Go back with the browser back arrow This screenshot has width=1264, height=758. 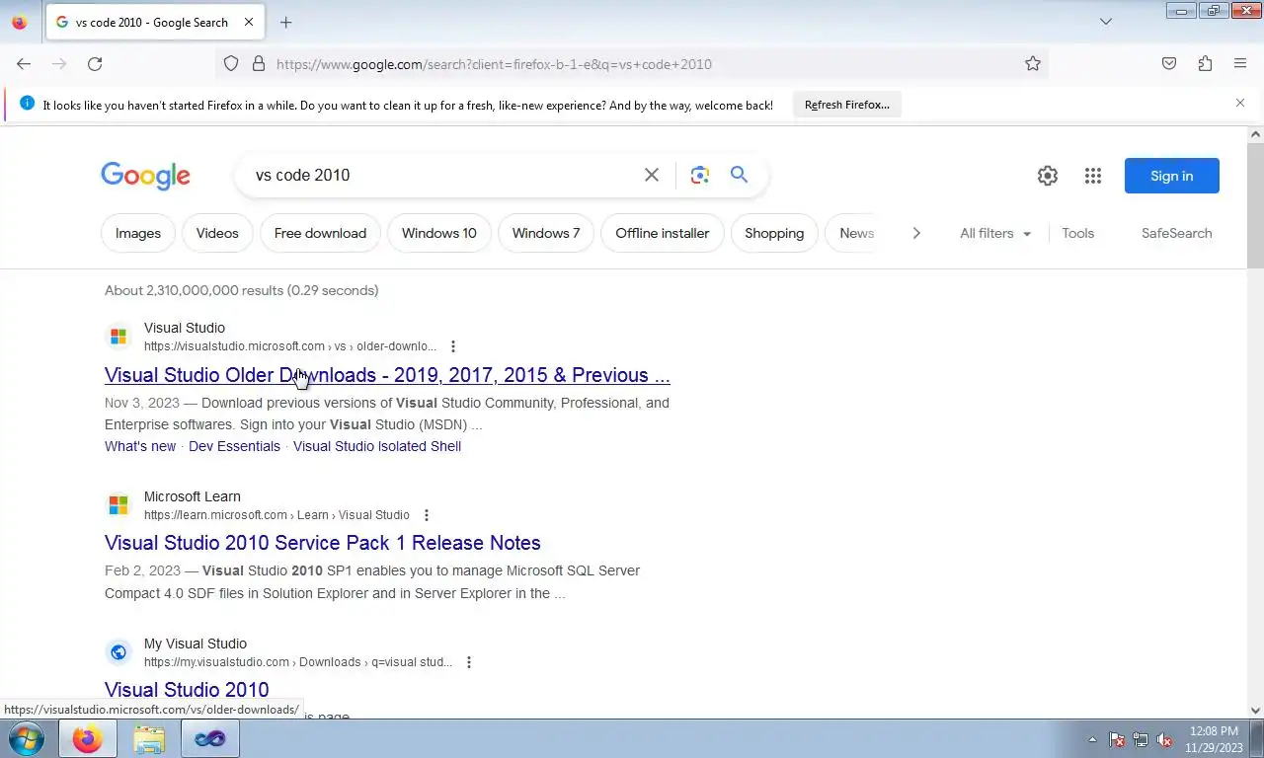(24, 64)
